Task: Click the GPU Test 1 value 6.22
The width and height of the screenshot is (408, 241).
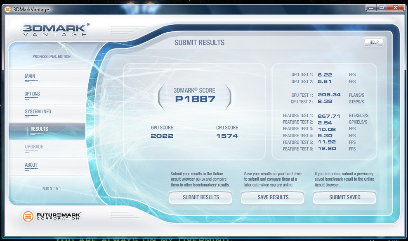Action: point(325,74)
